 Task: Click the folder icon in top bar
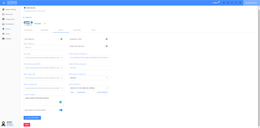(x=232, y=3)
